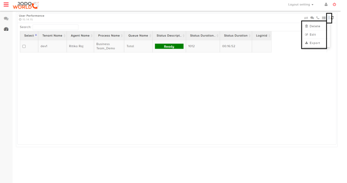This screenshot has height=183, width=347.
Task: Sort by Process Name column
Action: pyautogui.click(x=109, y=36)
